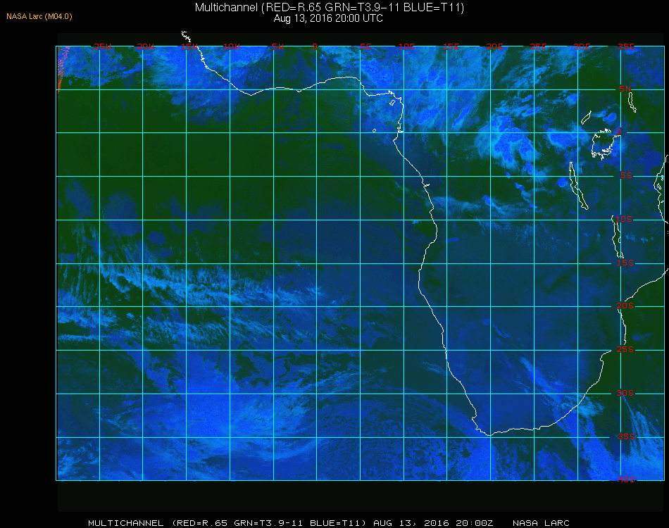The height and width of the screenshot is (528, 669).
Task: Select the 35E longitude label
Action: 626,46
